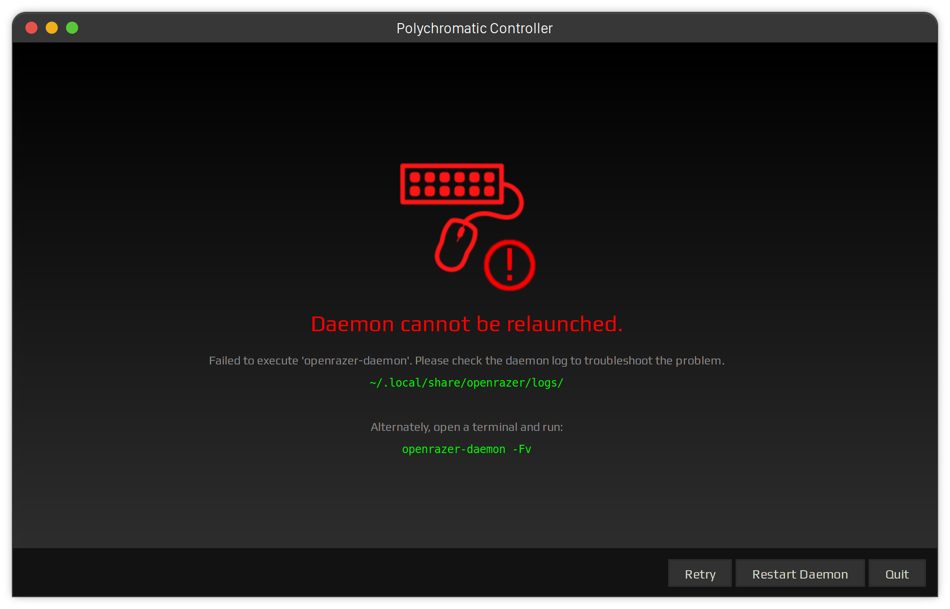
Task: Click the Restart Daemon button
Action: tap(800, 573)
